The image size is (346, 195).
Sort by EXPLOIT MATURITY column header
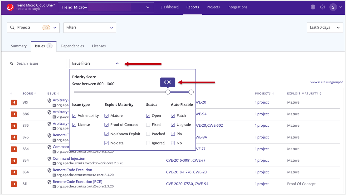(x=304, y=93)
